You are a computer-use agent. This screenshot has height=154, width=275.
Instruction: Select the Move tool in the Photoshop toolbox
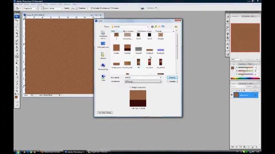click(x=17, y=20)
